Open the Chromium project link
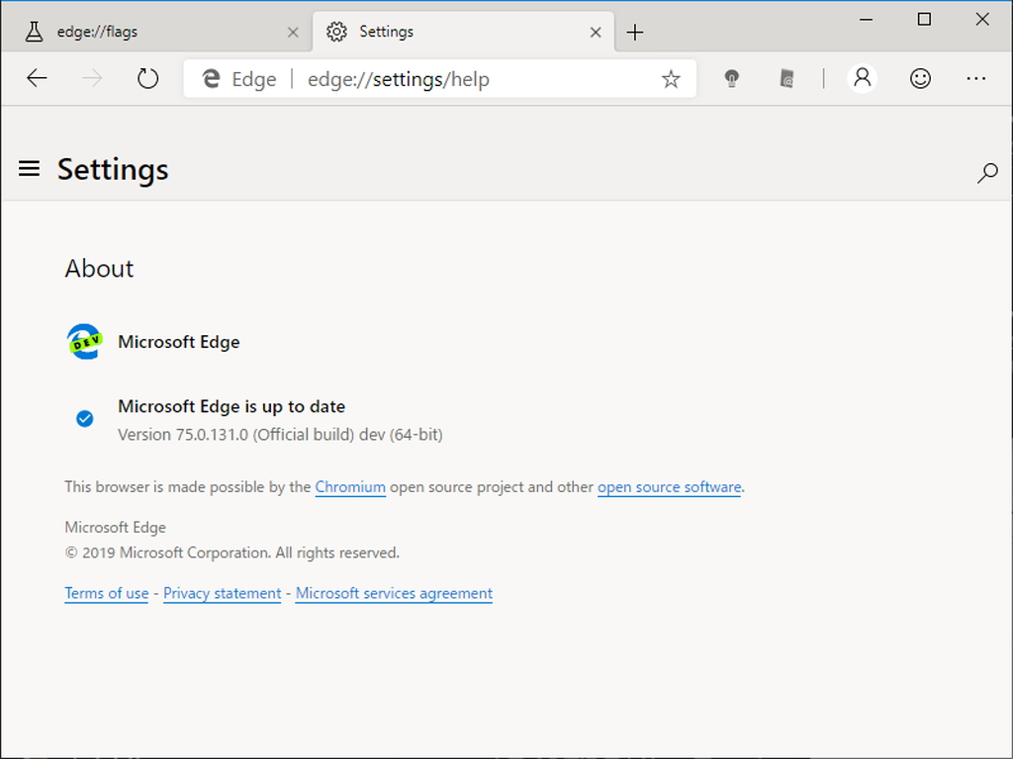The image size is (1013, 759). 350,486
